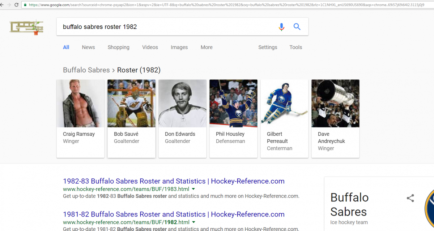Expand dropdown arrow beside BUF/1982.html URL
This screenshot has height=231, width=434.
coord(193,222)
